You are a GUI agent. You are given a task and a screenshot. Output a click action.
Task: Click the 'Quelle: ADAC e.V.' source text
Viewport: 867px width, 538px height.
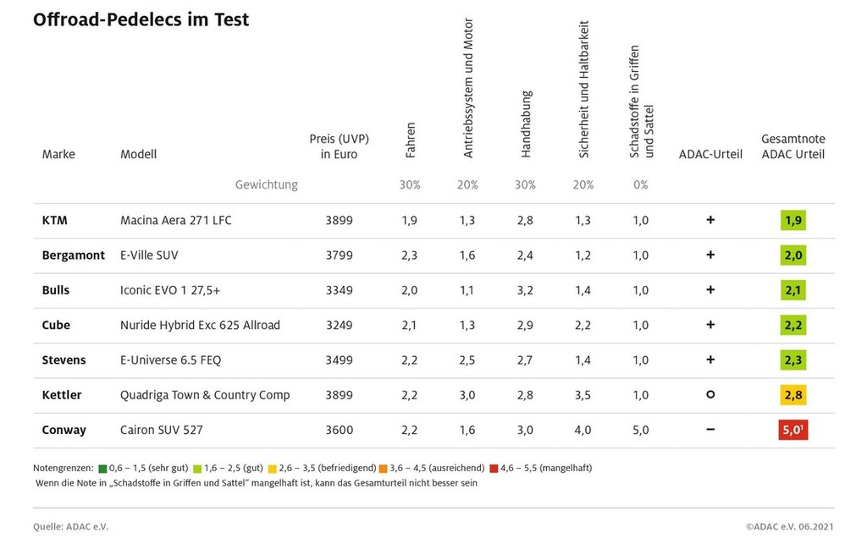[71, 526]
